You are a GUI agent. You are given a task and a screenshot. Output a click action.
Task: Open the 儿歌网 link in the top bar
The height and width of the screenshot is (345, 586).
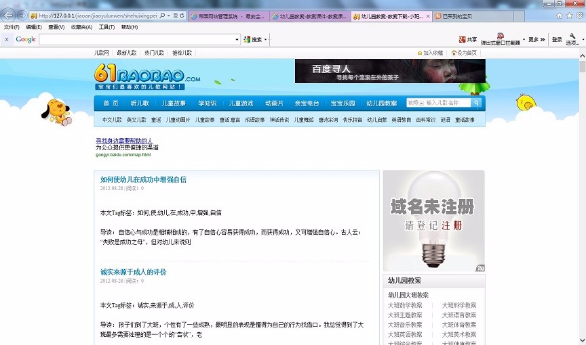pos(101,53)
